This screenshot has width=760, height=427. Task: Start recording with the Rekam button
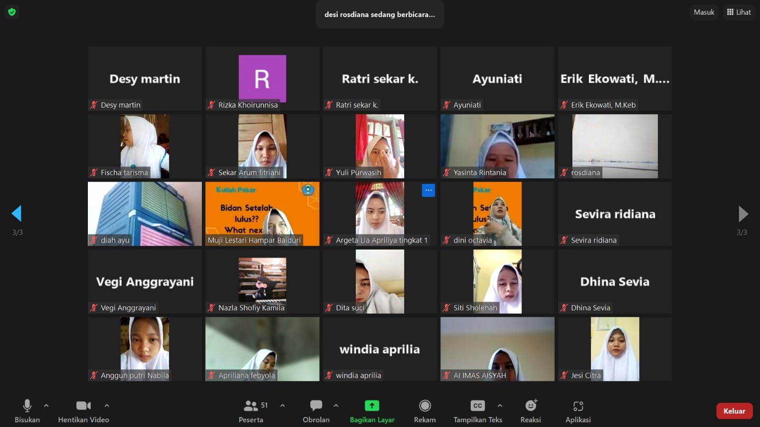425,411
